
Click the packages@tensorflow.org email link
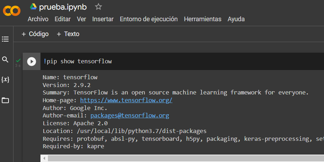pyautogui.click(x=130, y=116)
